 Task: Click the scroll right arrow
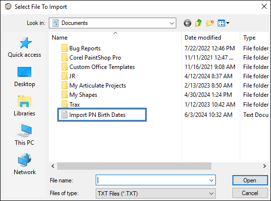pos(265,166)
